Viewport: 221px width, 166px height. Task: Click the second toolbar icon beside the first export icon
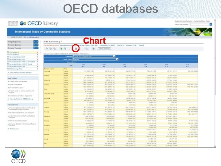click(50, 49)
